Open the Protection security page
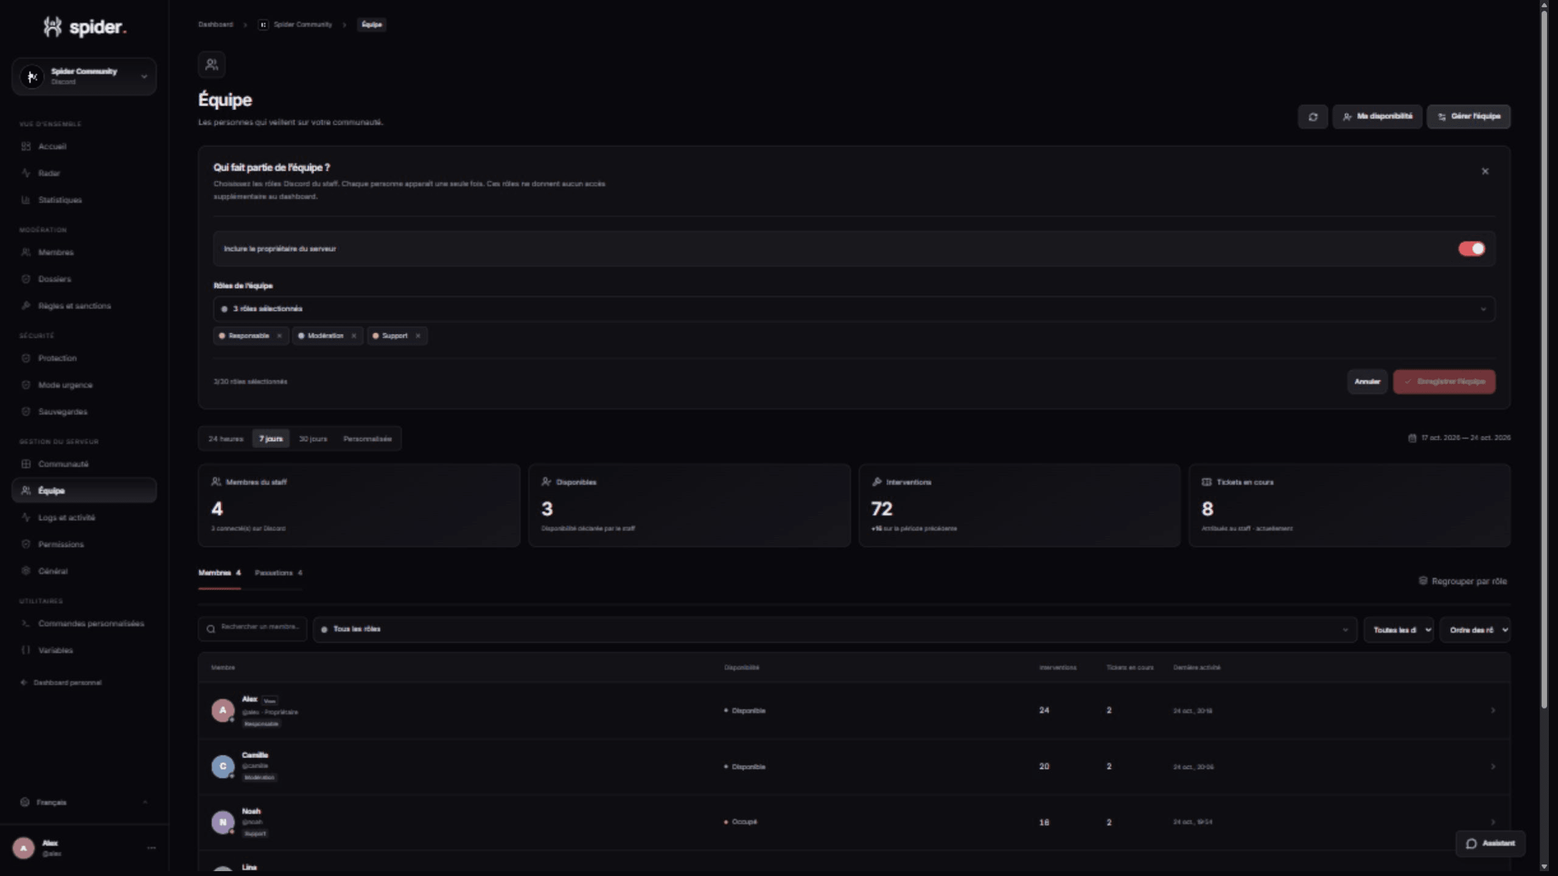This screenshot has height=876, width=1558. point(84,358)
